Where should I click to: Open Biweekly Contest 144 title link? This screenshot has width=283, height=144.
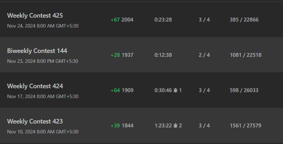click(x=37, y=51)
